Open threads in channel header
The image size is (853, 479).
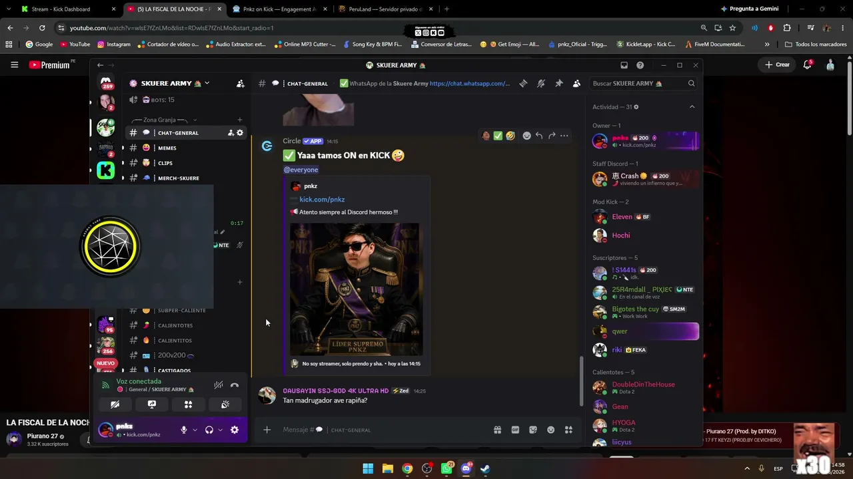click(x=523, y=84)
